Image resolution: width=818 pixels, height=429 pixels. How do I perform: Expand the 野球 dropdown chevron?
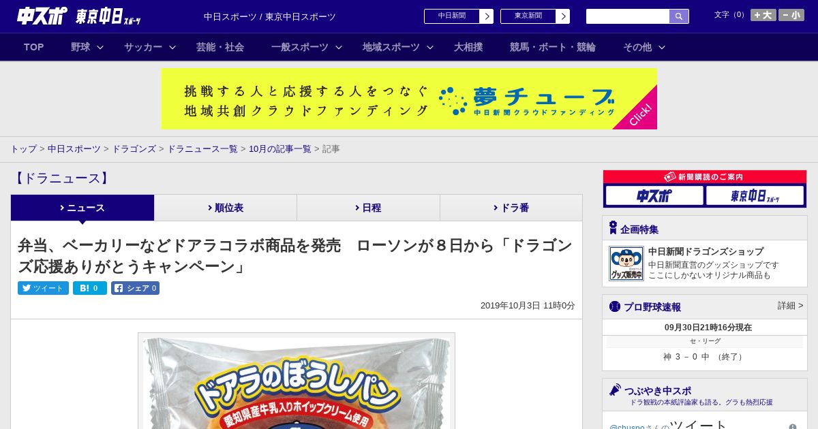coord(100,47)
